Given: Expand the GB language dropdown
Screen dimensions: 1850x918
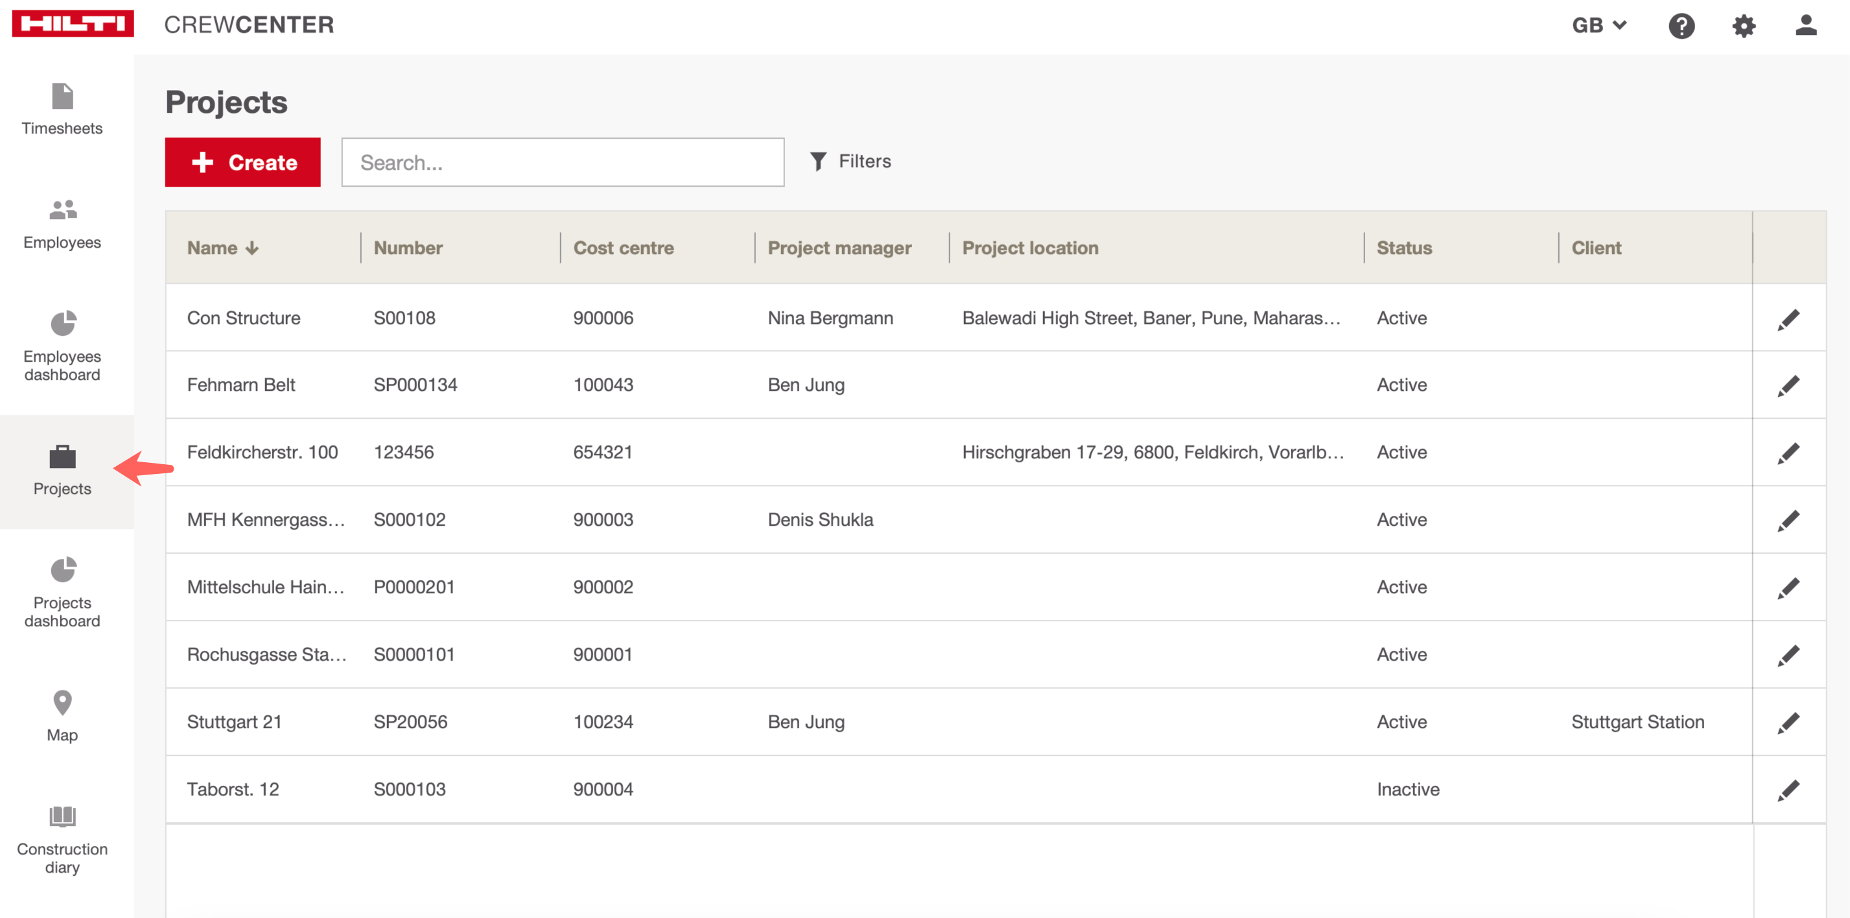Looking at the screenshot, I should [1598, 26].
